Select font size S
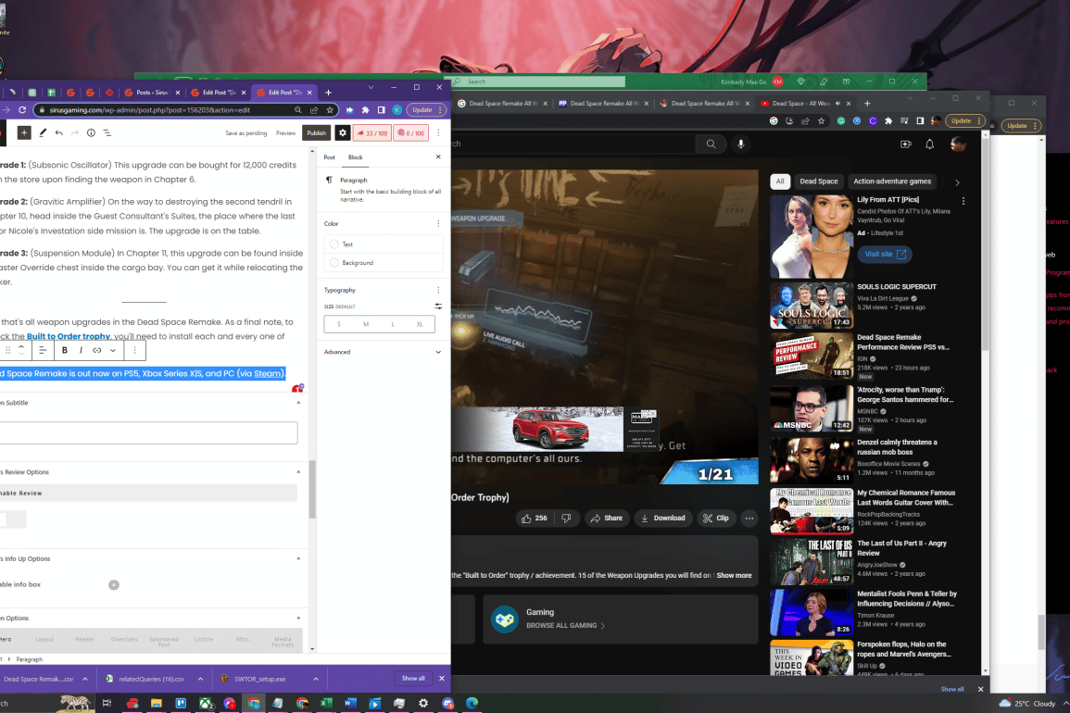The image size is (1070, 713). [x=338, y=324]
